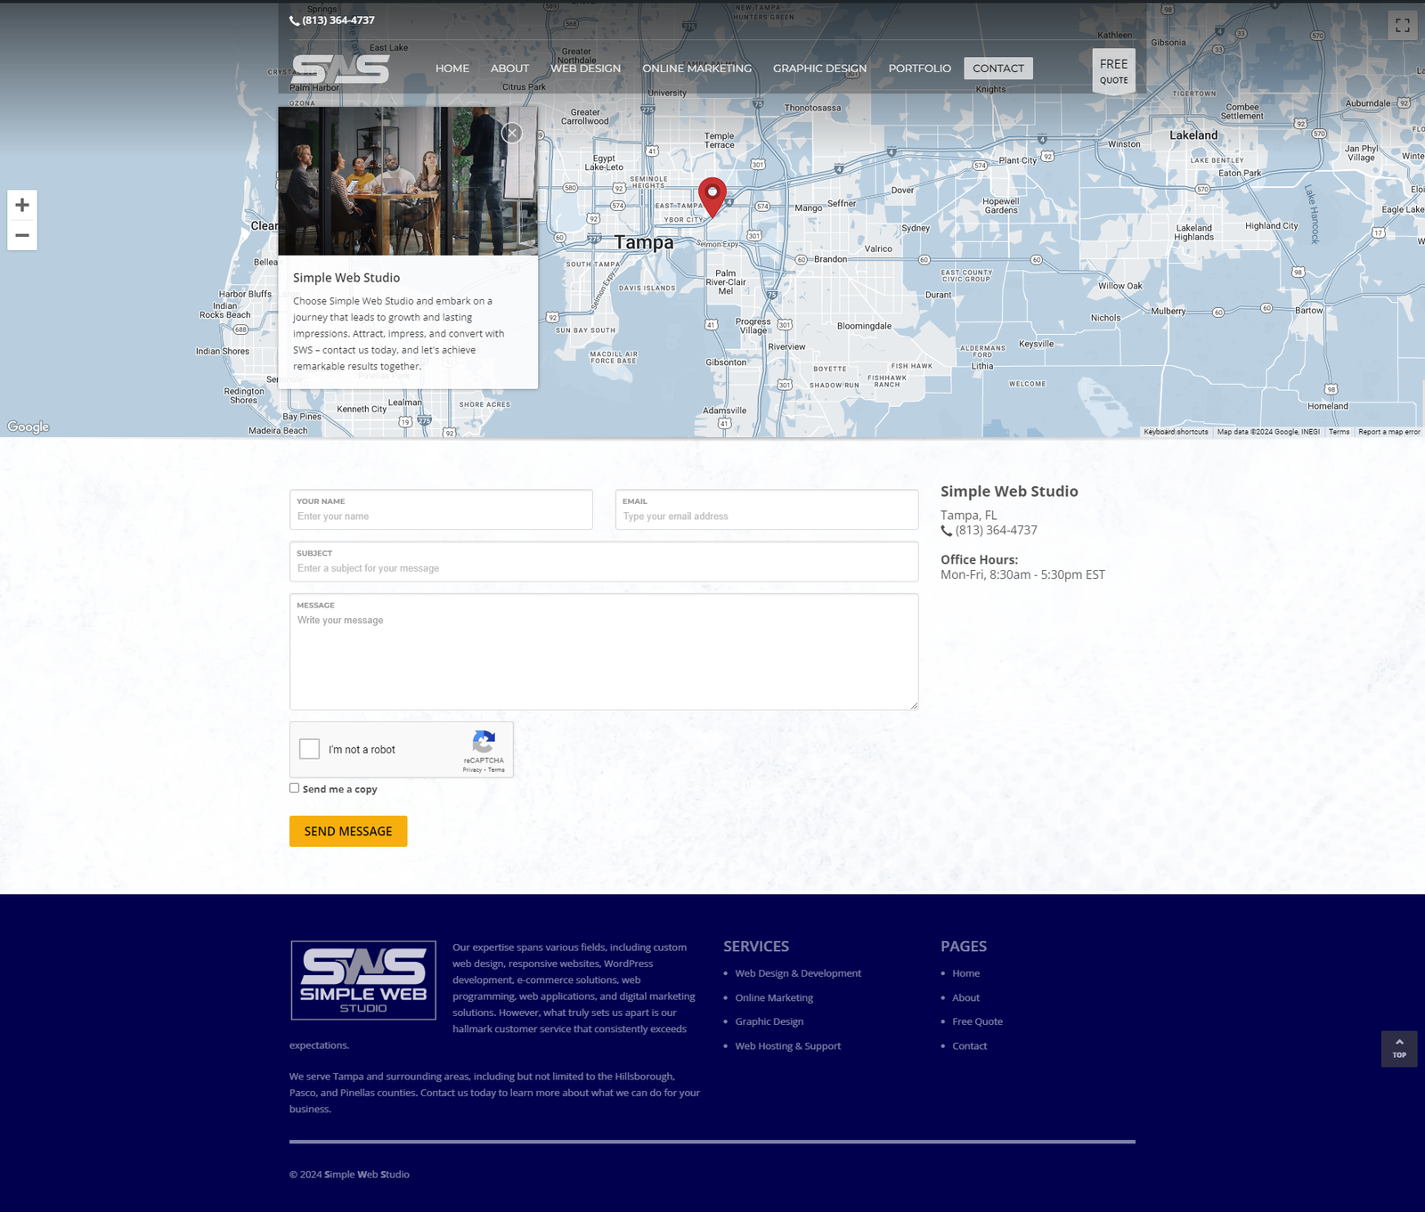Click the SWS logo in header
The width and height of the screenshot is (1425, 1212).
coord(340,69)
